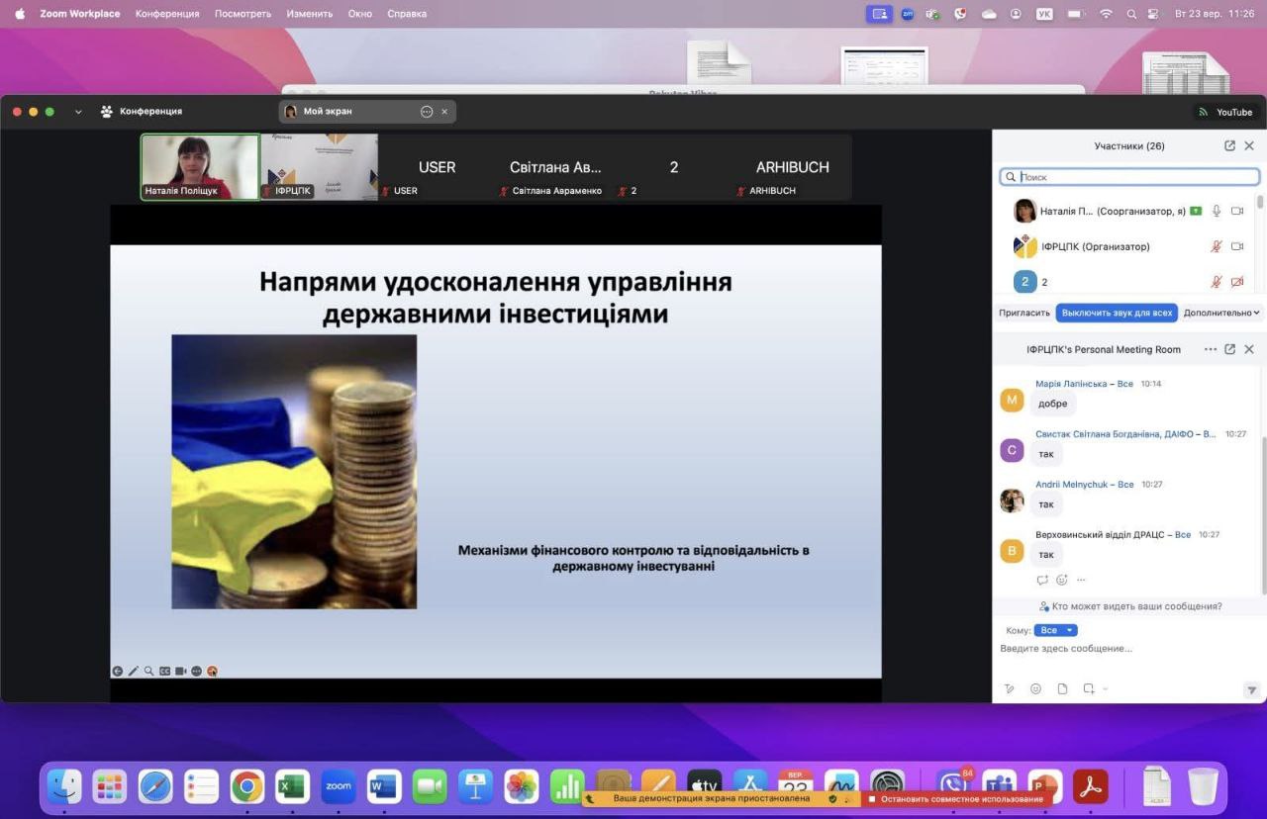The height and width of the screenshot is (819, 1267).
Task: Open the Конференция menu in menu bar
Action: pos(167,14)
